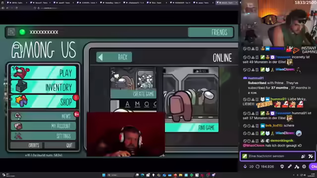Click username bvb_fcd10 in chat
317x178 pixels.
tap(273, 126)
